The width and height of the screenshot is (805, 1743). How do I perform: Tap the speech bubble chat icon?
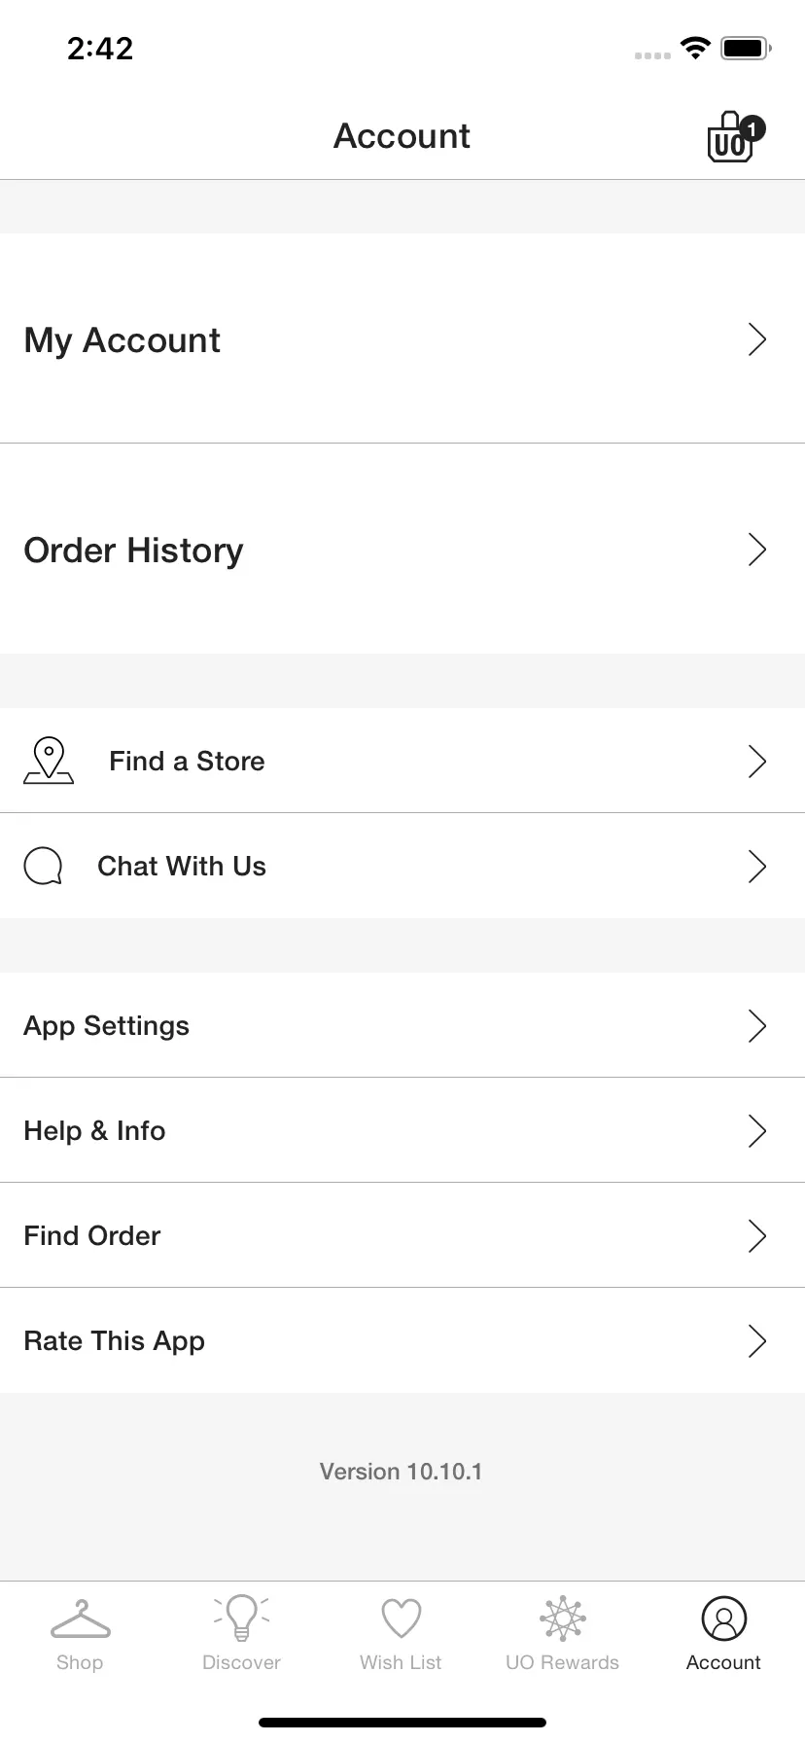click(44, 866)
